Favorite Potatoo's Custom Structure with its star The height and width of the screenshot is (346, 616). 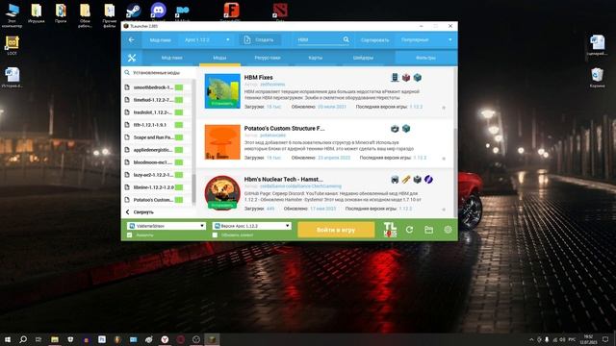click(444, 158)
